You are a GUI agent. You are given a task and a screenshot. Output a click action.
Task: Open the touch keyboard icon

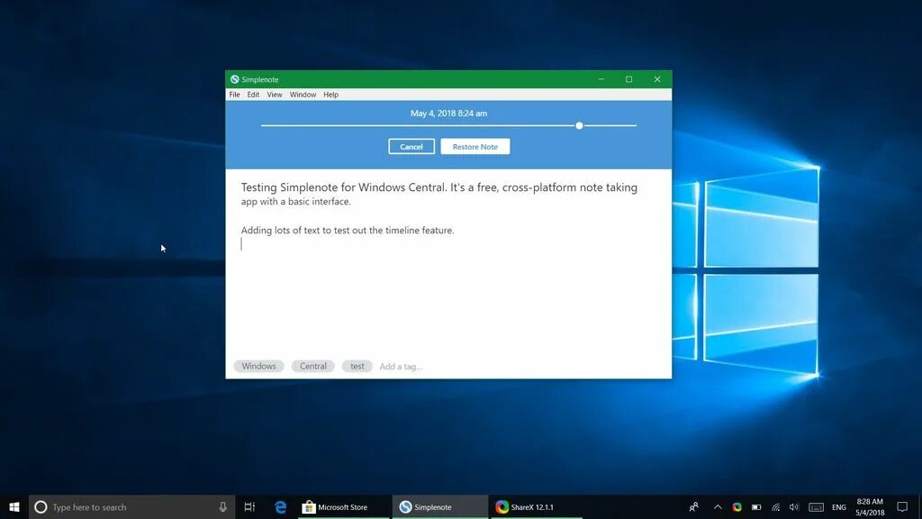tap(816, 506)
